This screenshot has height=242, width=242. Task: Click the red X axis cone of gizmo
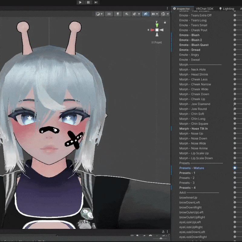(152, 30)
